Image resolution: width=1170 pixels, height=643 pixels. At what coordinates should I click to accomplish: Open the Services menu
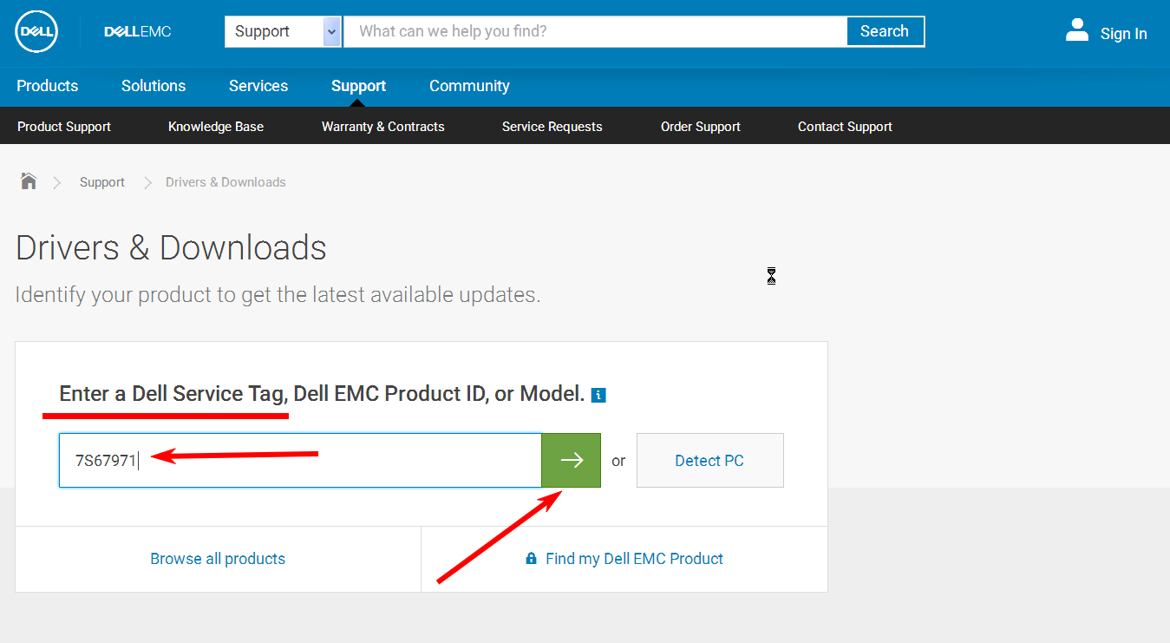pos(258,86)
